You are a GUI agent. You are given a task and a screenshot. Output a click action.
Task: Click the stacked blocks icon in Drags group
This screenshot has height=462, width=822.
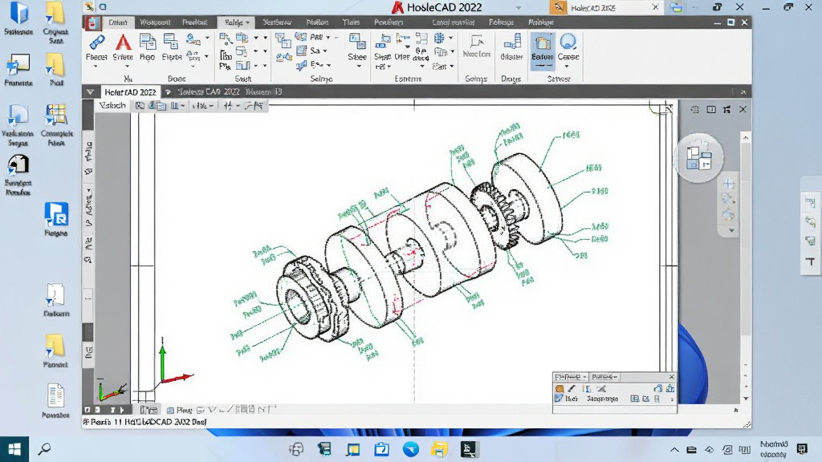511,42
